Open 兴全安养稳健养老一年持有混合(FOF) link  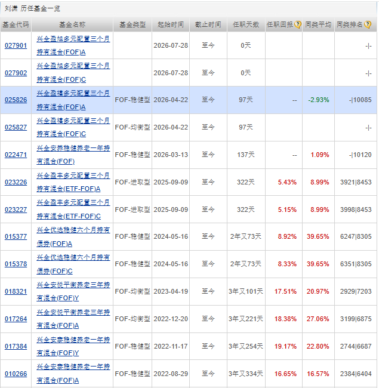point(73,155)
